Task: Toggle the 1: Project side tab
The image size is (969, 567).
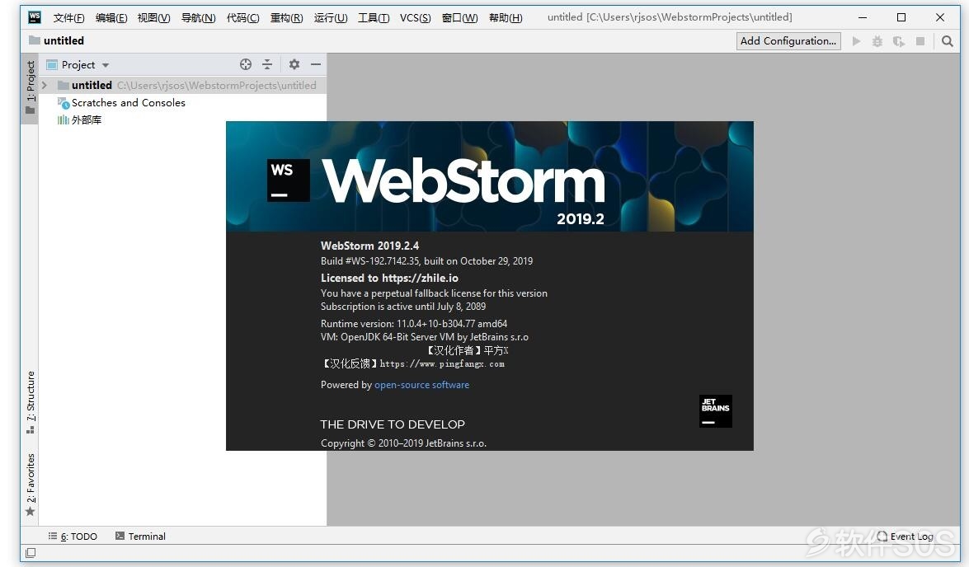Action: pyautogui.click(x=30, y=87)
